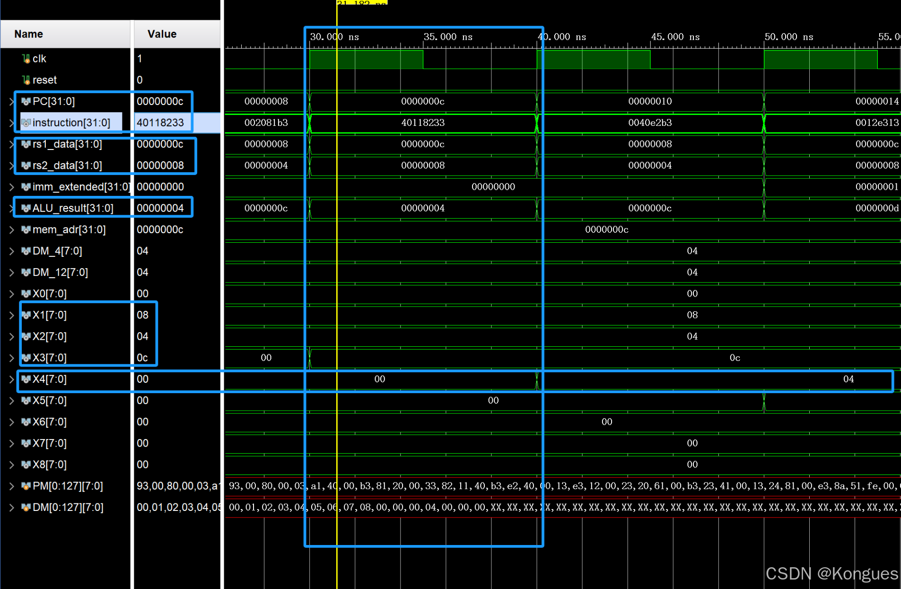This screenshot has width=901, height=589.
Task: Click the DM_4[7:0] bus icon
Action: (x=26, y=251)
